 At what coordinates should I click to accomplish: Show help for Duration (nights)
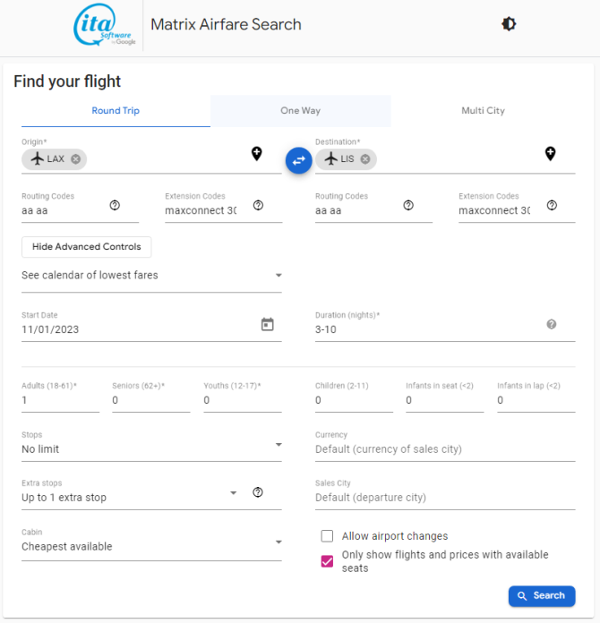point(551,325)
